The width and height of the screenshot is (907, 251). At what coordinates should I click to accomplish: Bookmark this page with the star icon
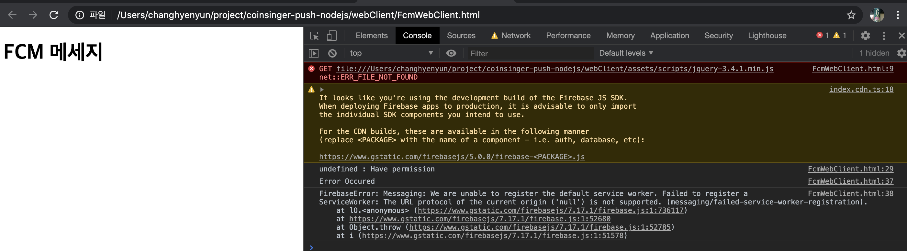point(851,15)
